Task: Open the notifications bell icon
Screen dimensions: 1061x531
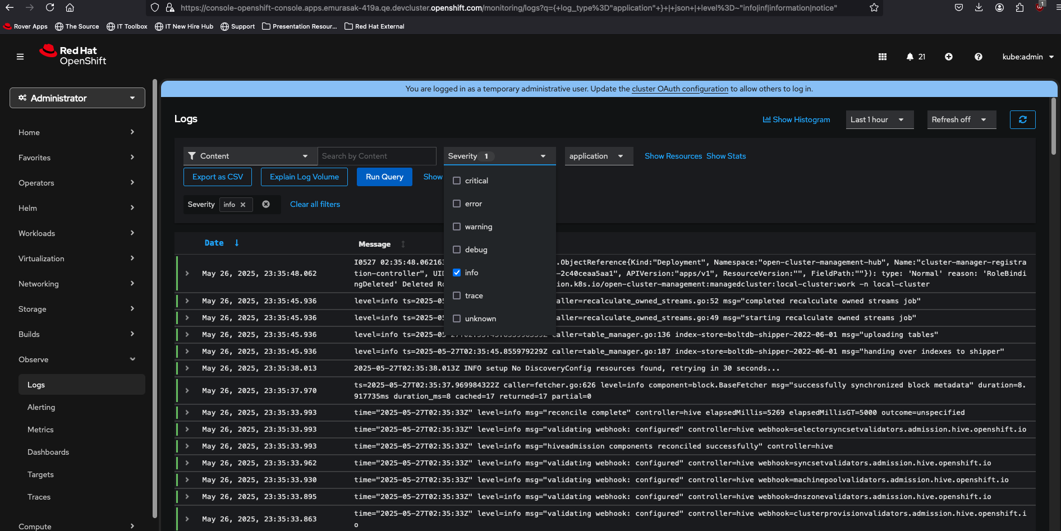Action: coord(910,57)
